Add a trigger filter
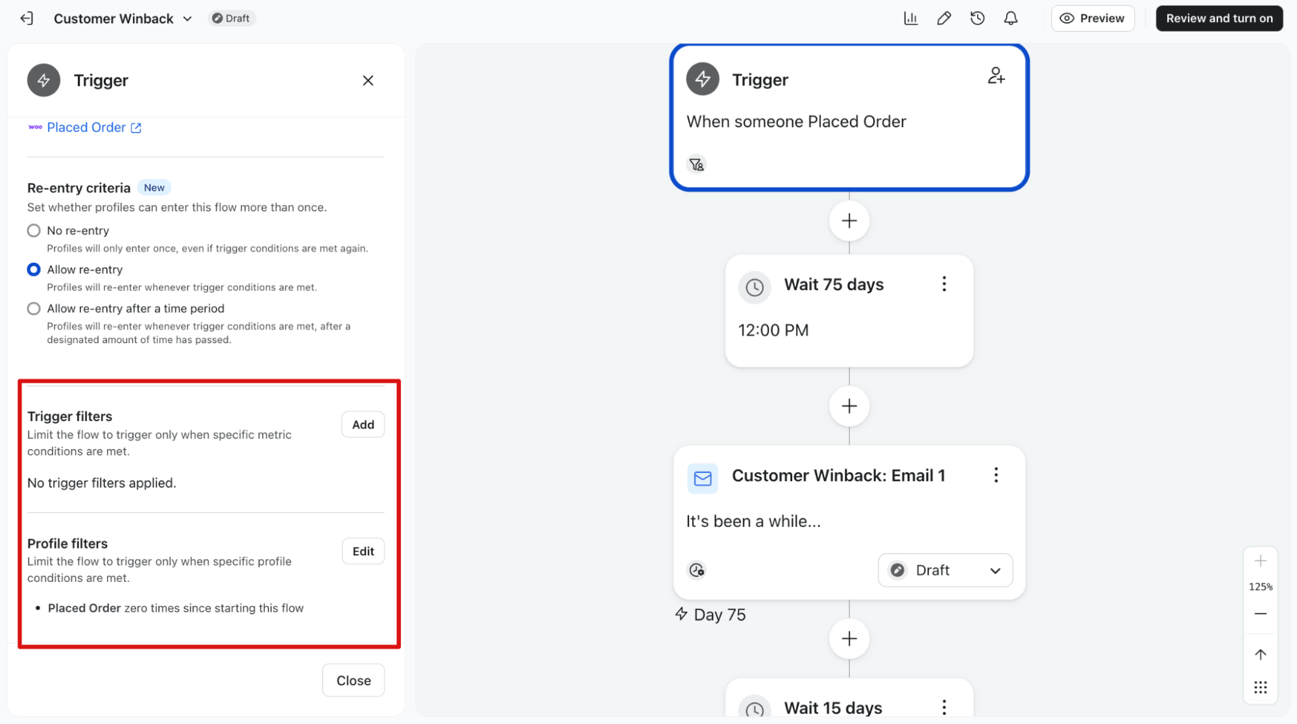The image size is (1297, 724). (363, 424)
